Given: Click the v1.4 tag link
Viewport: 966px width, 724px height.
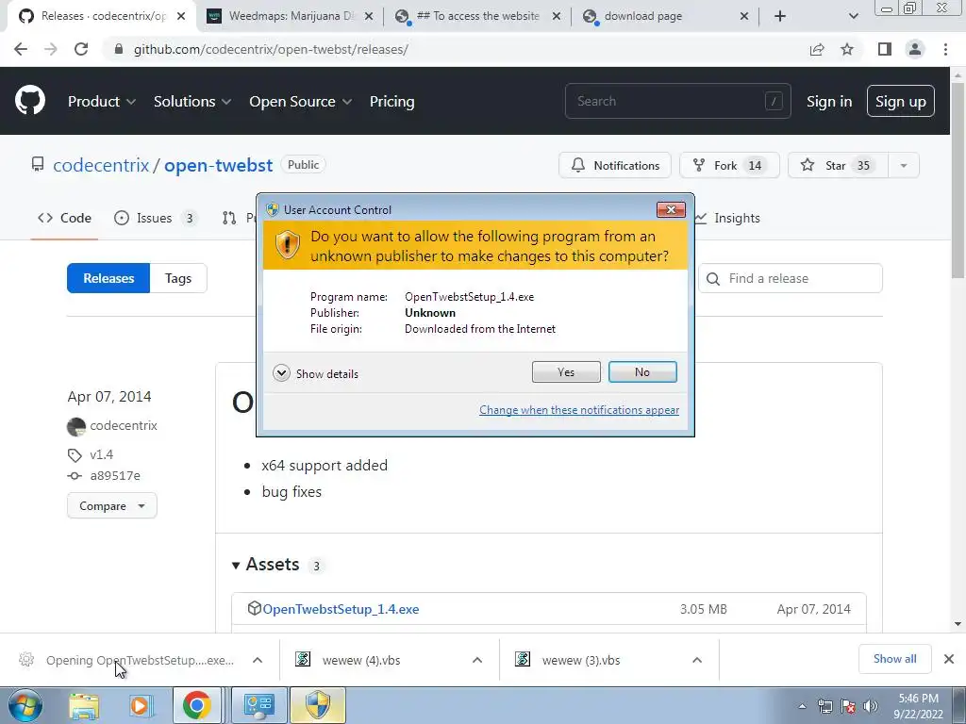Looking at the screenshot, I should pyautogui.click(x=102, y=454).
